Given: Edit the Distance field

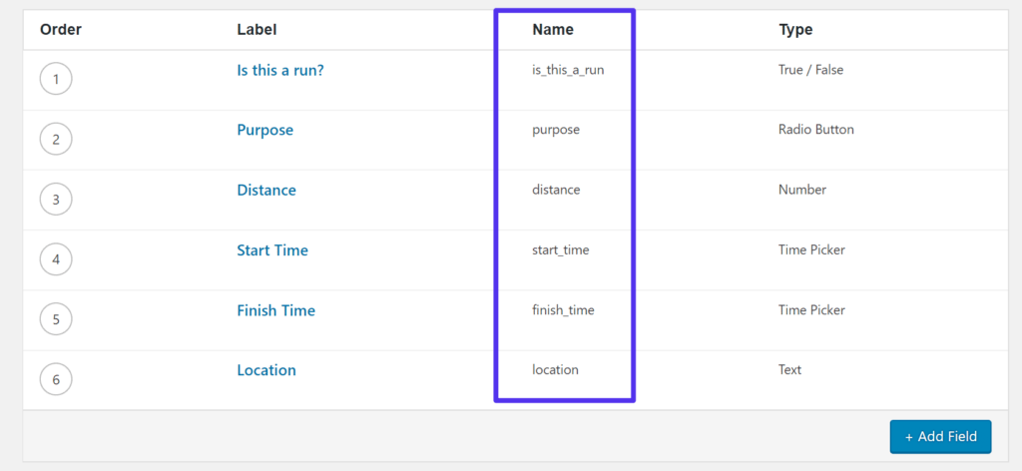Looking at the screenshot, I should coord(266,190).
